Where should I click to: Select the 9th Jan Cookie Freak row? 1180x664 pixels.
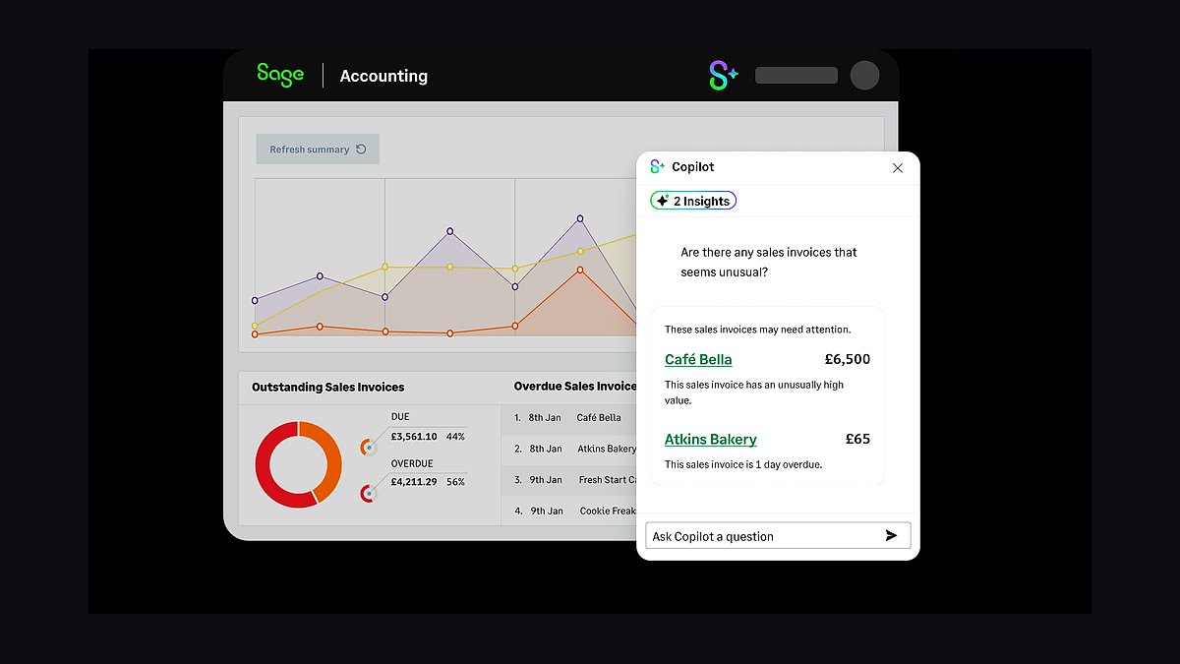point(569,511)
